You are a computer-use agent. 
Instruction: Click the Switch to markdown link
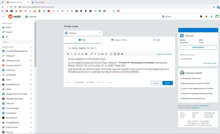pos(164,54)
